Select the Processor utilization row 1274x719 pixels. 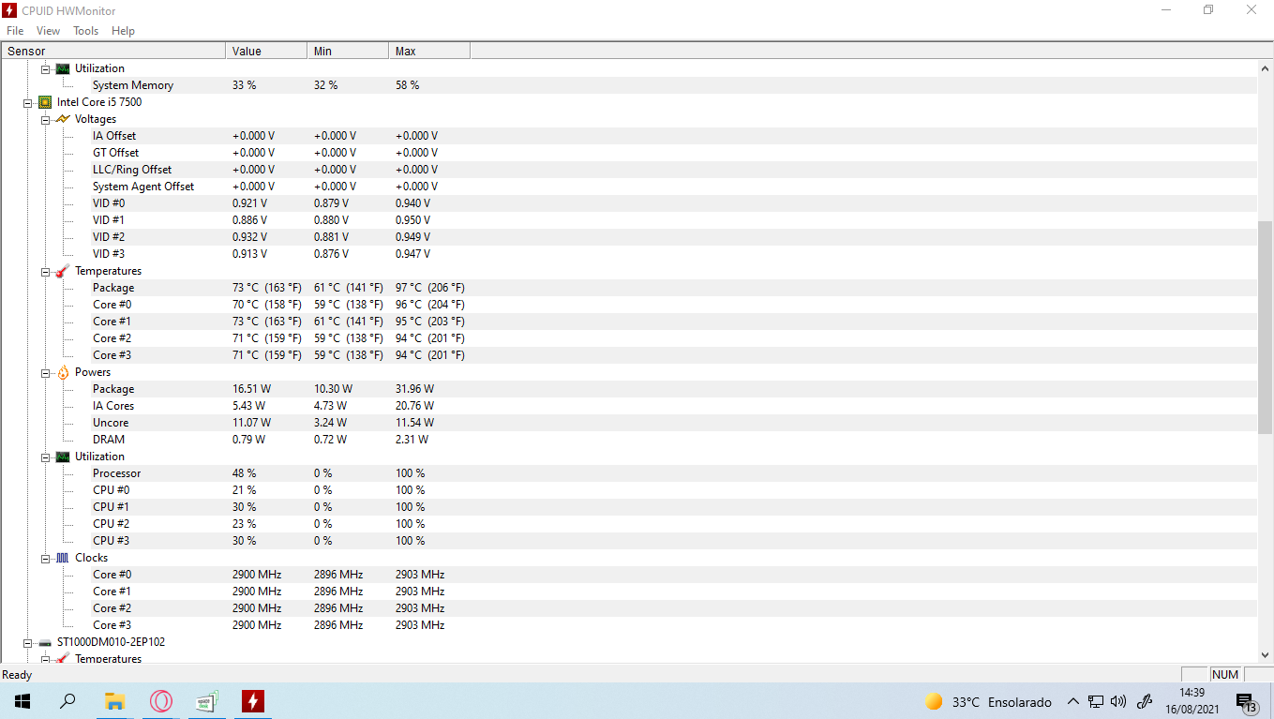[674, 473]
